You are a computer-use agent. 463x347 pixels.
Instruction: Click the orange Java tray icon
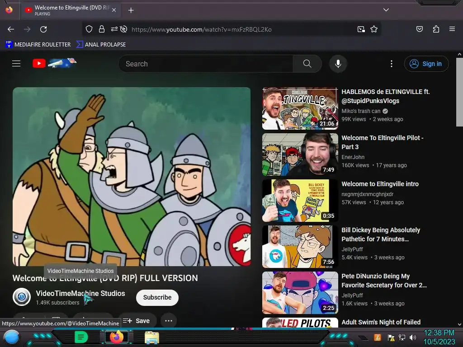(377, 337)
